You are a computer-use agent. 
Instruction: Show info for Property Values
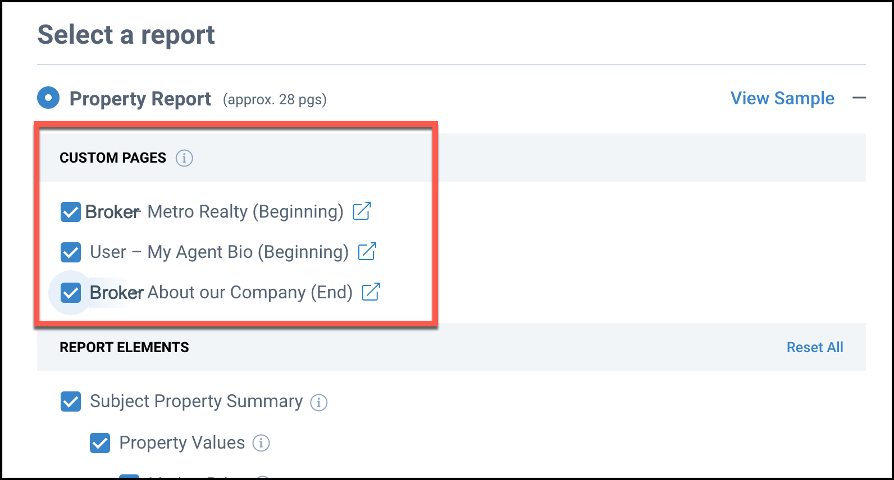[x=261, y=443]
